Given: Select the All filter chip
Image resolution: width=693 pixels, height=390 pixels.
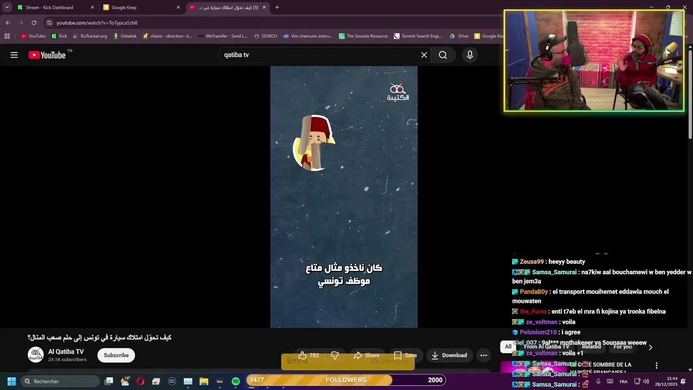Looking at the screenshot, I should [x=508, y=347].
